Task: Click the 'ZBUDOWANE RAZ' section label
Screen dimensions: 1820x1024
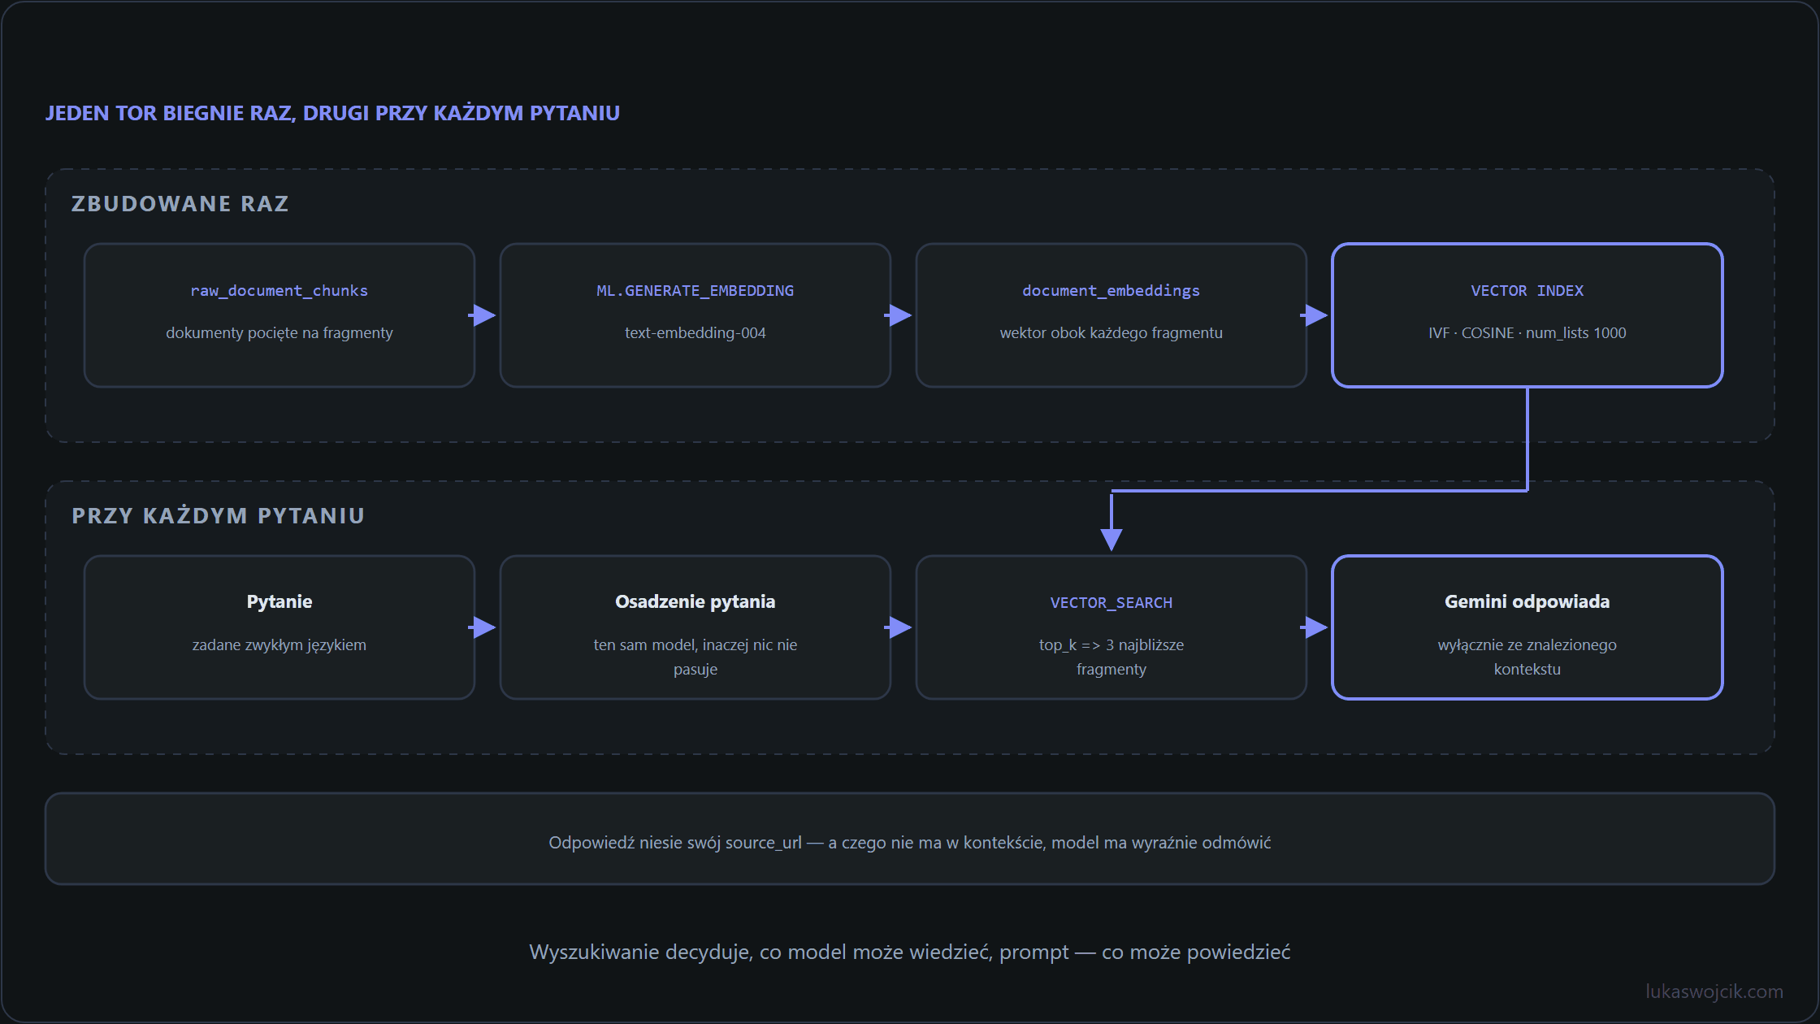Action: tap(180, 203)
